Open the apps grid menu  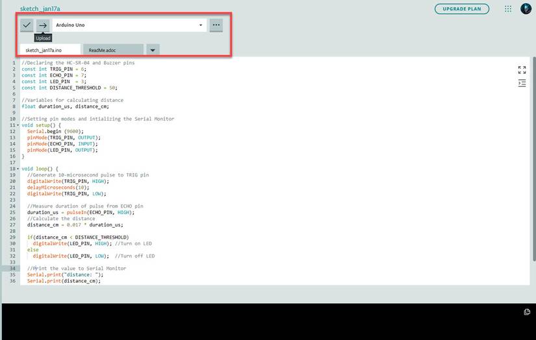click(508, 9)
